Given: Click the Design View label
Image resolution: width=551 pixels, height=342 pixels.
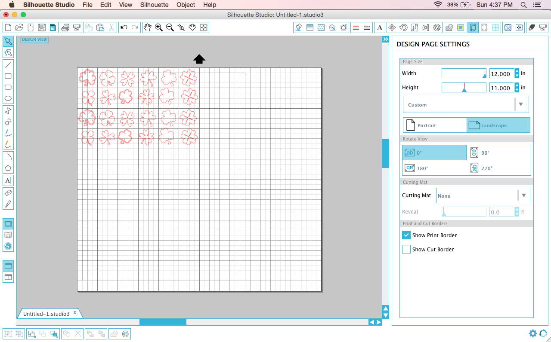Looking at the screenshot, I should tap(34, 40).
